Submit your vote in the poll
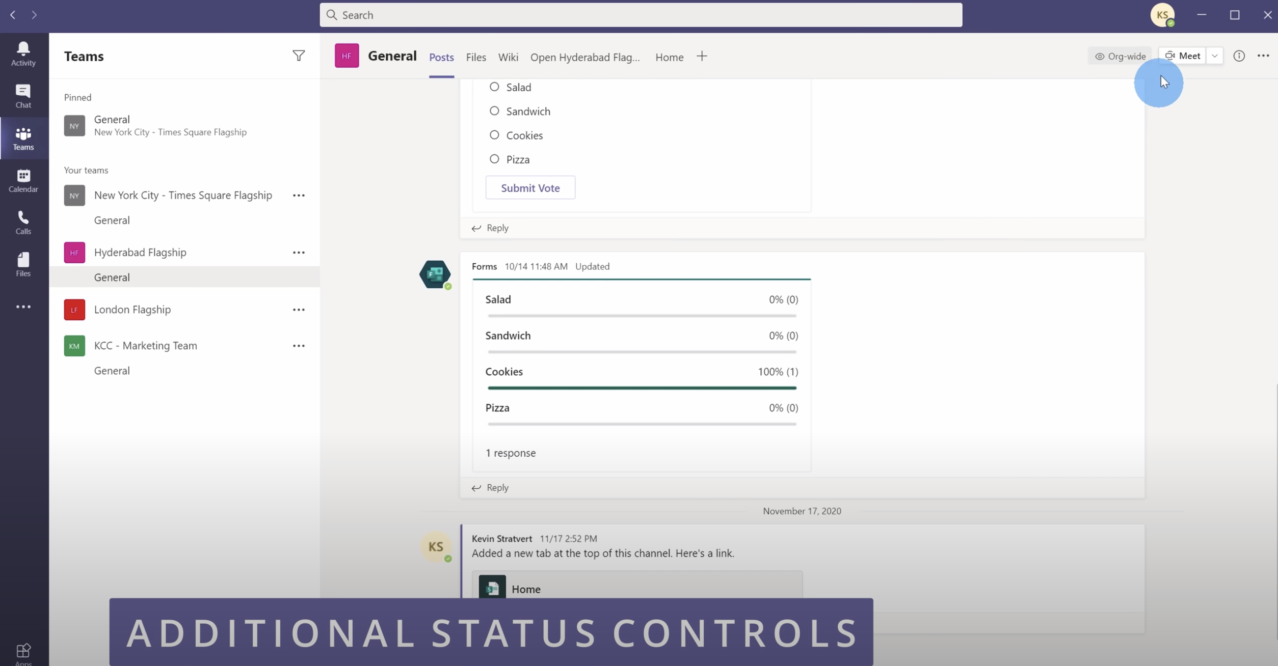This screenshot has height=666, width=1278. (x=530, y=187)
